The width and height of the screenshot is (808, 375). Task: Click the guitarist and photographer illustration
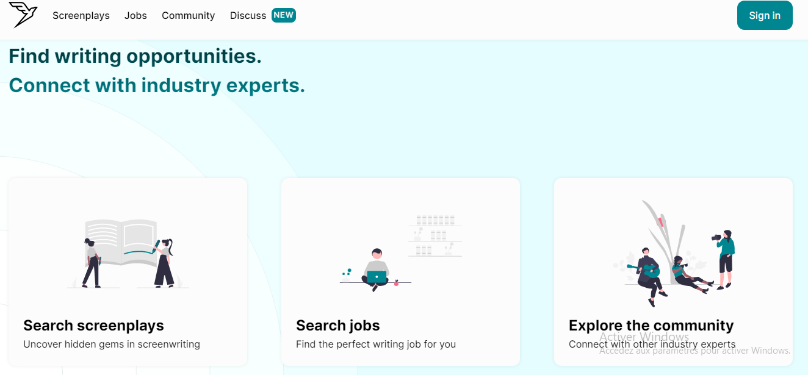point(674,254)
